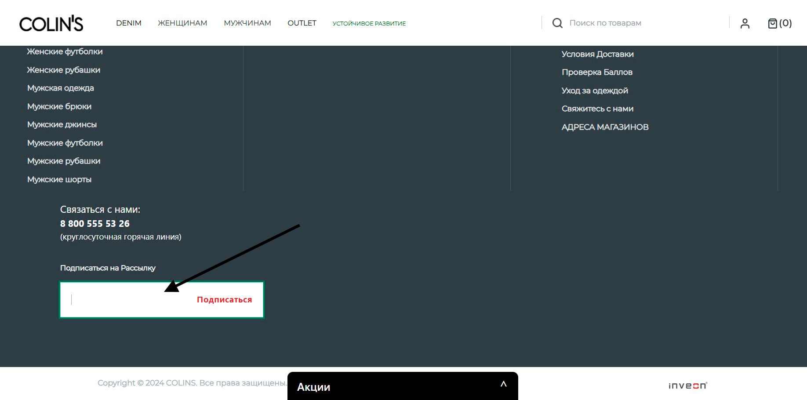Screen dimensions: 807x400
Task: Open the Проверка Баллов link
Action: pyautogui.click(x=597, y=72)
